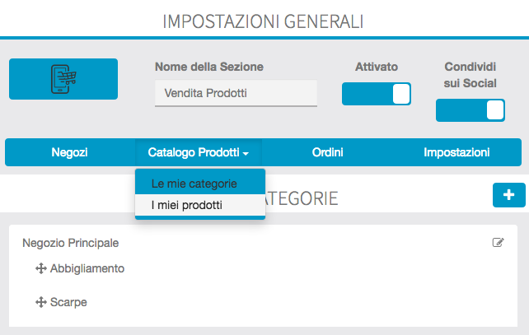Add a new category with plus button
The image size is (529, 335).
coord(508,195)
